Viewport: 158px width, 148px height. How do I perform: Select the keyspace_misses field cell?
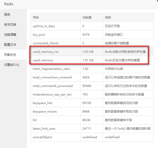(56, 112)
